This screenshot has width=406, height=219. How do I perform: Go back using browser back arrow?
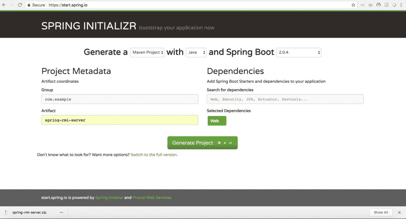pyautogui.click(x=4, y=5)
